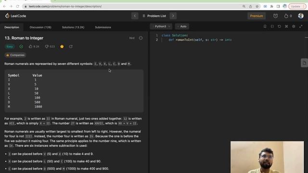
Task: Open editor settings gear icon
Action: pyautogui.click(x=294, y=26)
